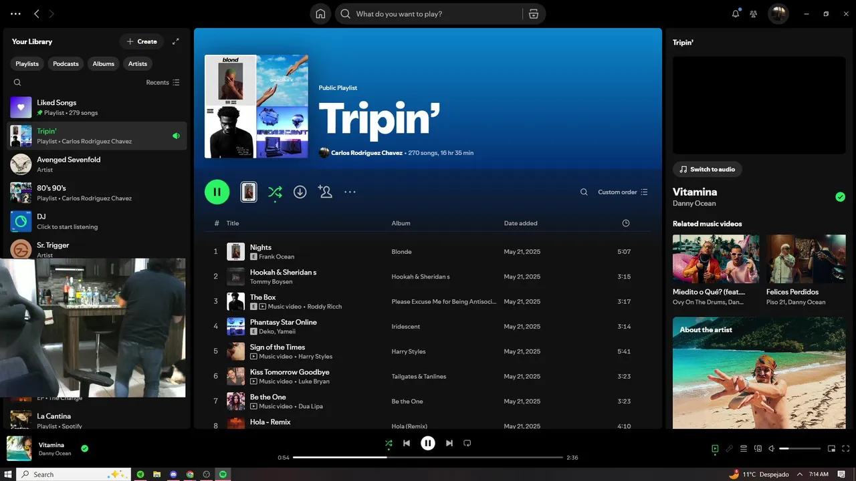Download the Tripin' playlist
This screenshot has height=481, width=856.
[x=300, y=192]
